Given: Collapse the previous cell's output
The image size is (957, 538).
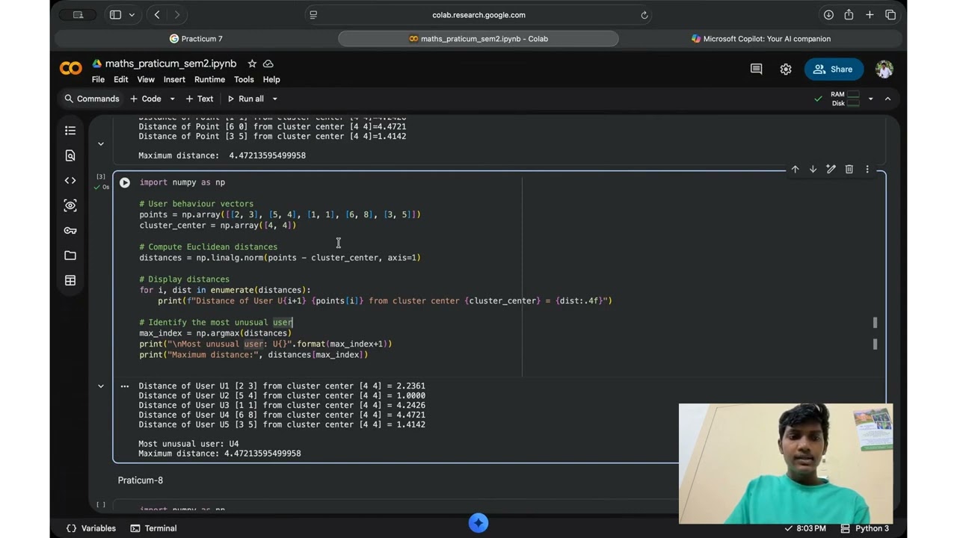Looking at the screenshot, I should pos(101,143).
